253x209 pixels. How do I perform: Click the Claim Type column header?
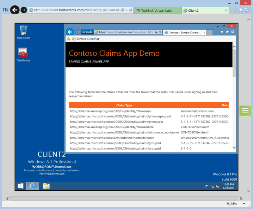coord(124,105)
